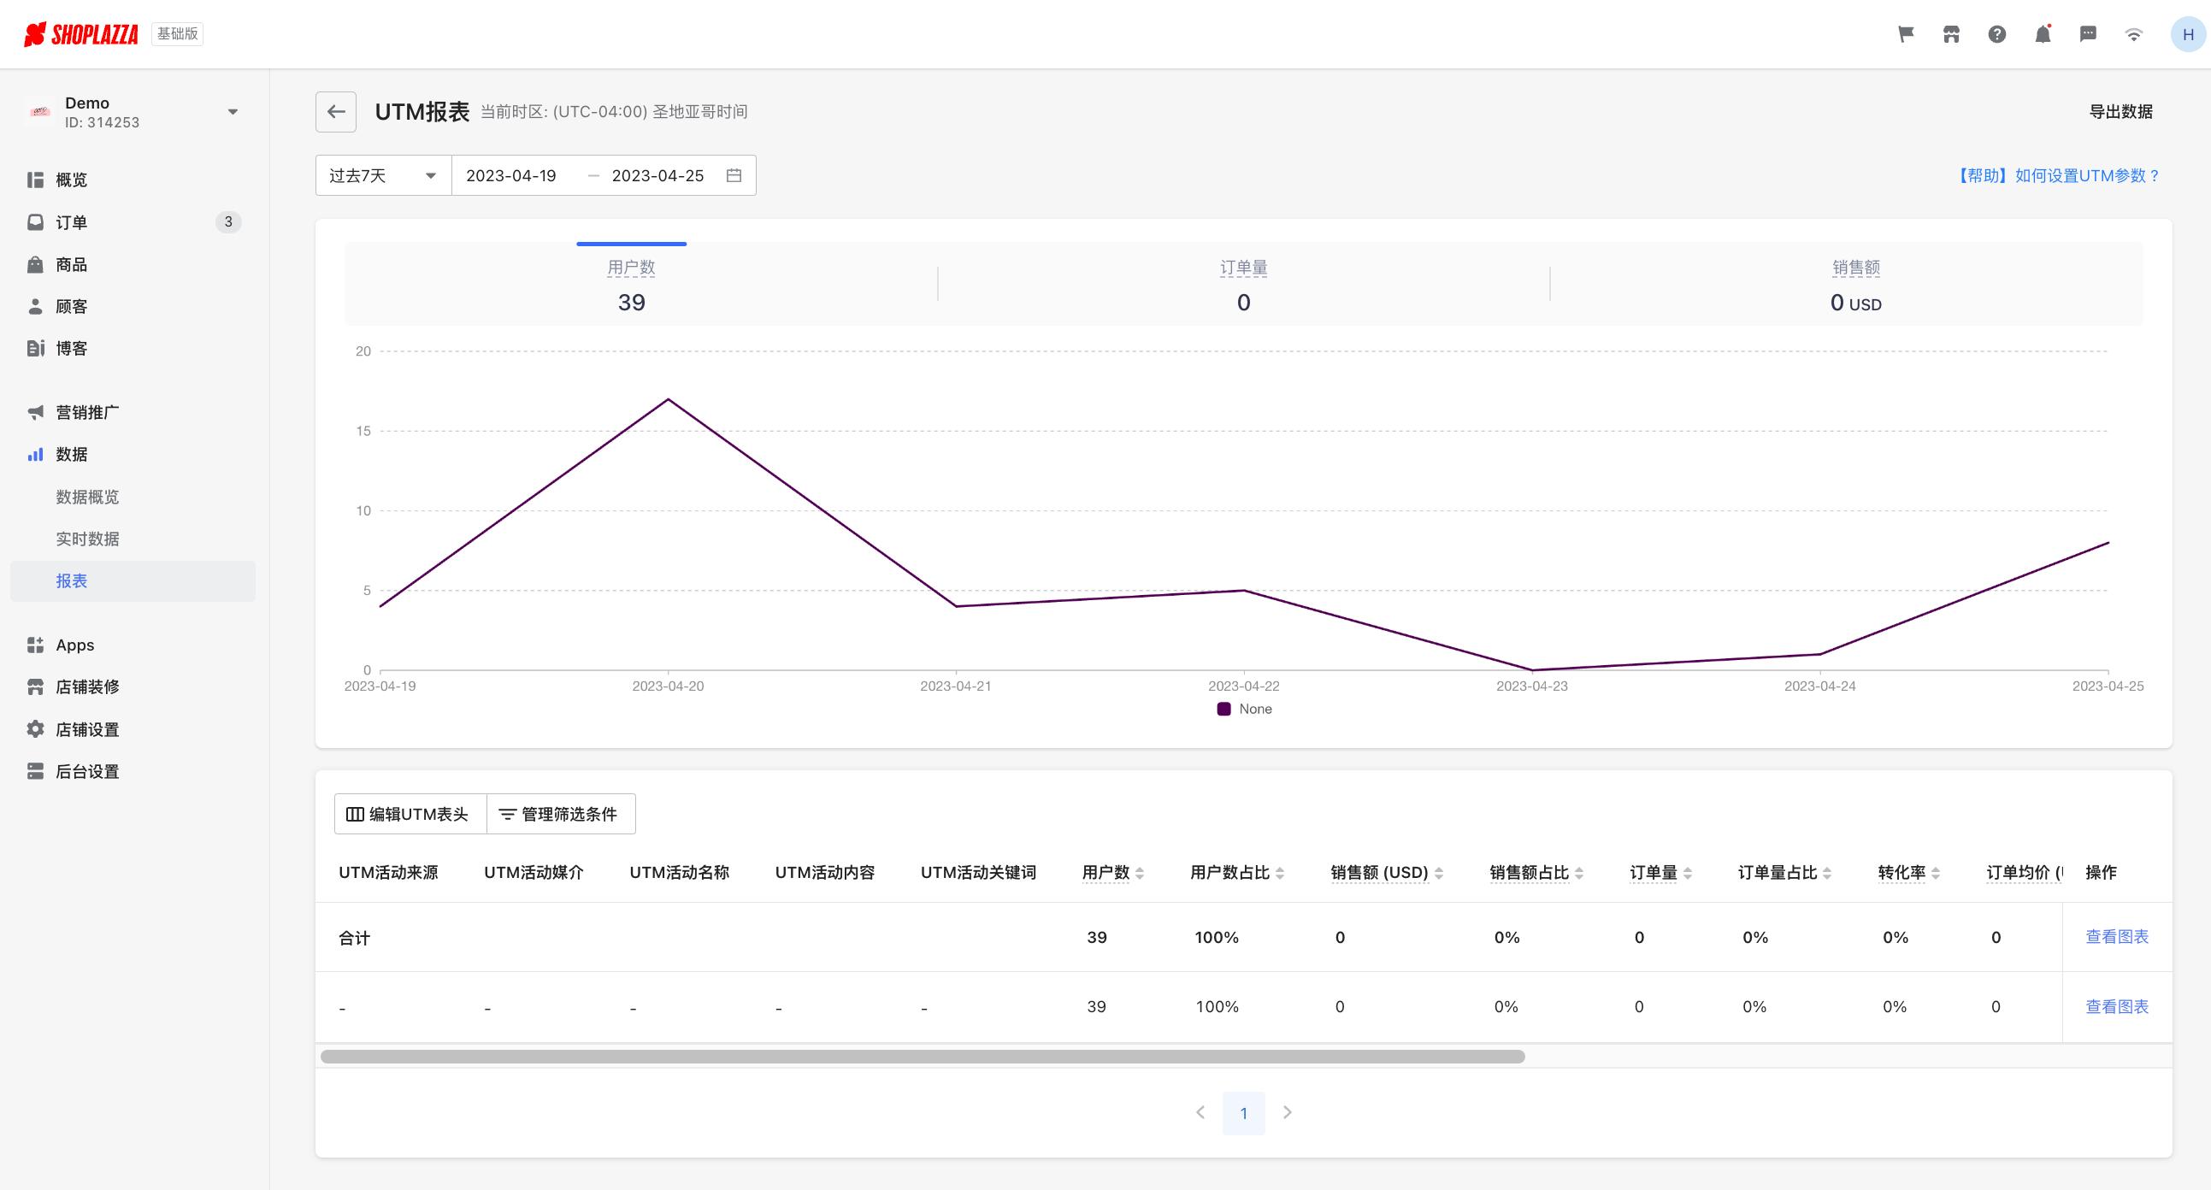The image size is (2211, 1190).
Task: Expand the 过去7天 date range dropdown
Action: pyautogui.click(x=383, y=175)
